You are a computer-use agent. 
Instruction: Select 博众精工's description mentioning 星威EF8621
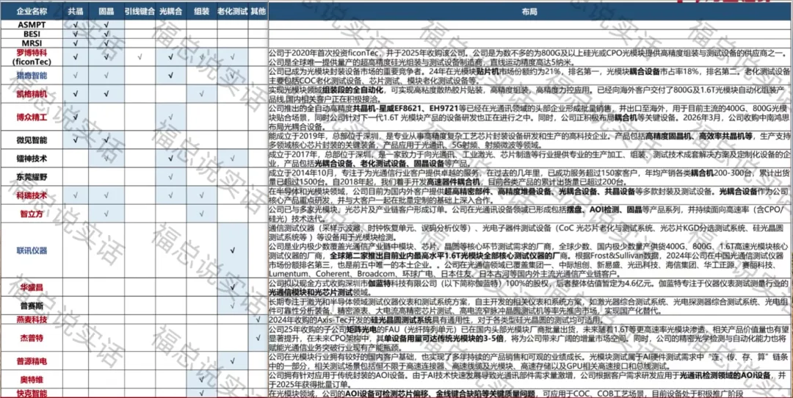[531, 117]
